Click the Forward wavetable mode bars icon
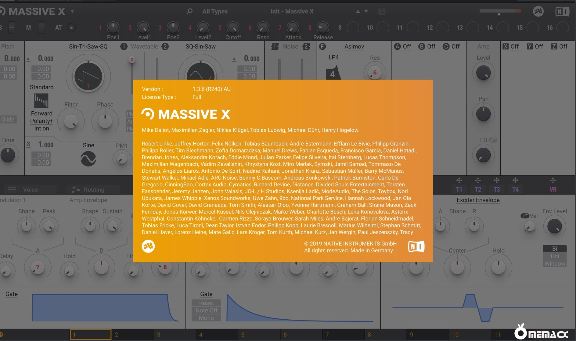 pos(41,101)
